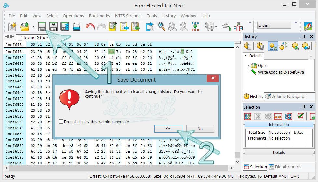Open the English language combo box
318x182 pixels.
tap(274, 25)
